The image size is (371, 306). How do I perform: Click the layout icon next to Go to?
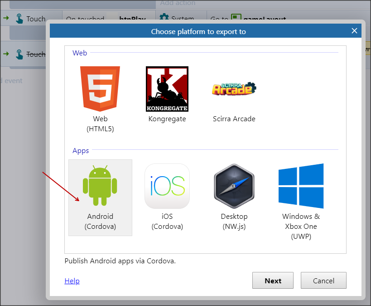[x=236, y=17]
